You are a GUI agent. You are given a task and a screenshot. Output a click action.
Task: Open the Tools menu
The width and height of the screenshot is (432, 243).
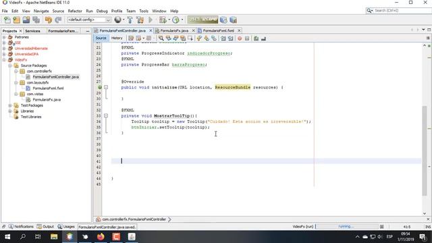pos(144,11)
